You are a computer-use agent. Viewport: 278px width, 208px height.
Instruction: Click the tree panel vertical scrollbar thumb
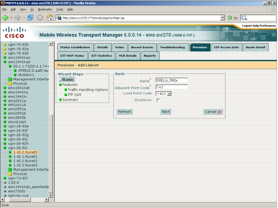(x=51, y=154)
